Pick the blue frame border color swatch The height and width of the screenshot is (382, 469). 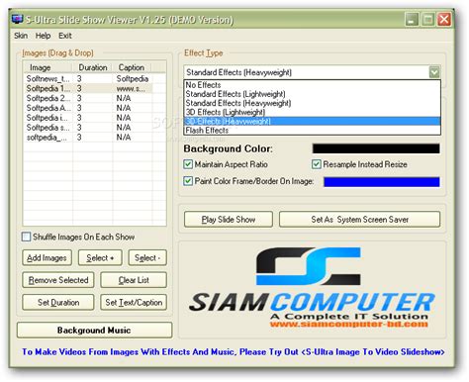pyautogui.click(x=382, y=182)
